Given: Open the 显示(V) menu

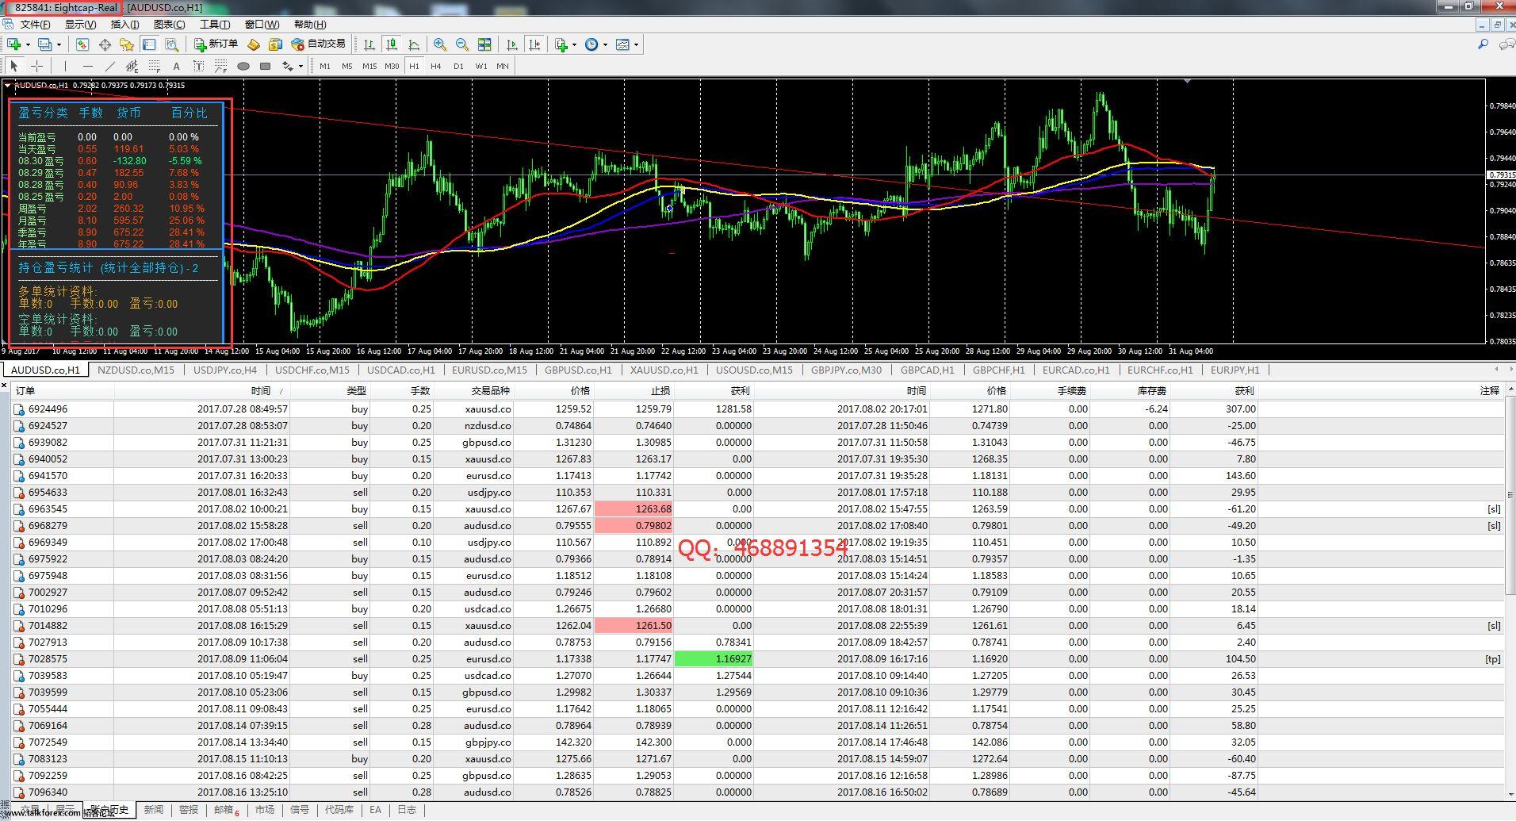Looking at the screenshot, I should [80, 25].
